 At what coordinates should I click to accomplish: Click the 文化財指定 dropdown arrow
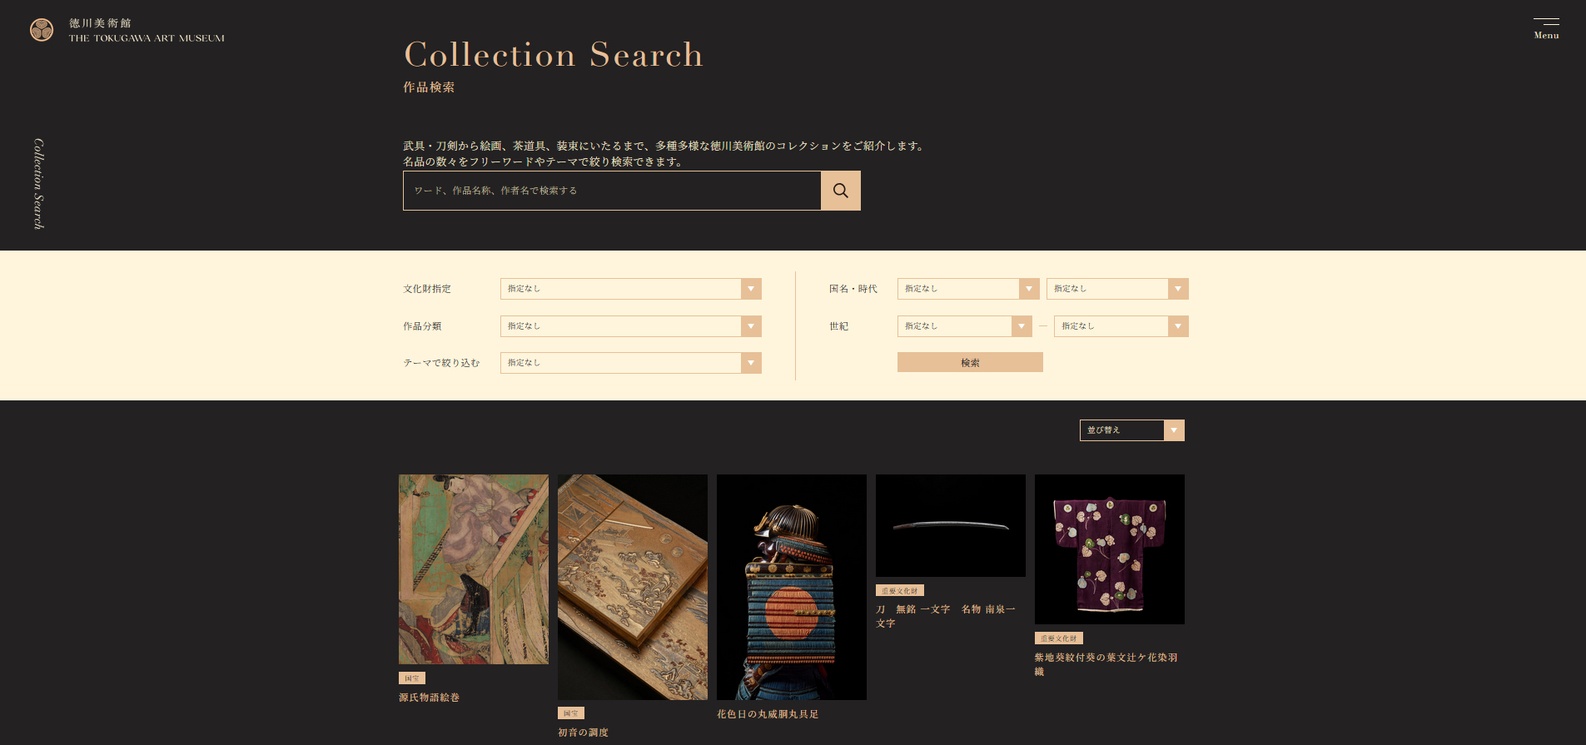pos(751,289)
